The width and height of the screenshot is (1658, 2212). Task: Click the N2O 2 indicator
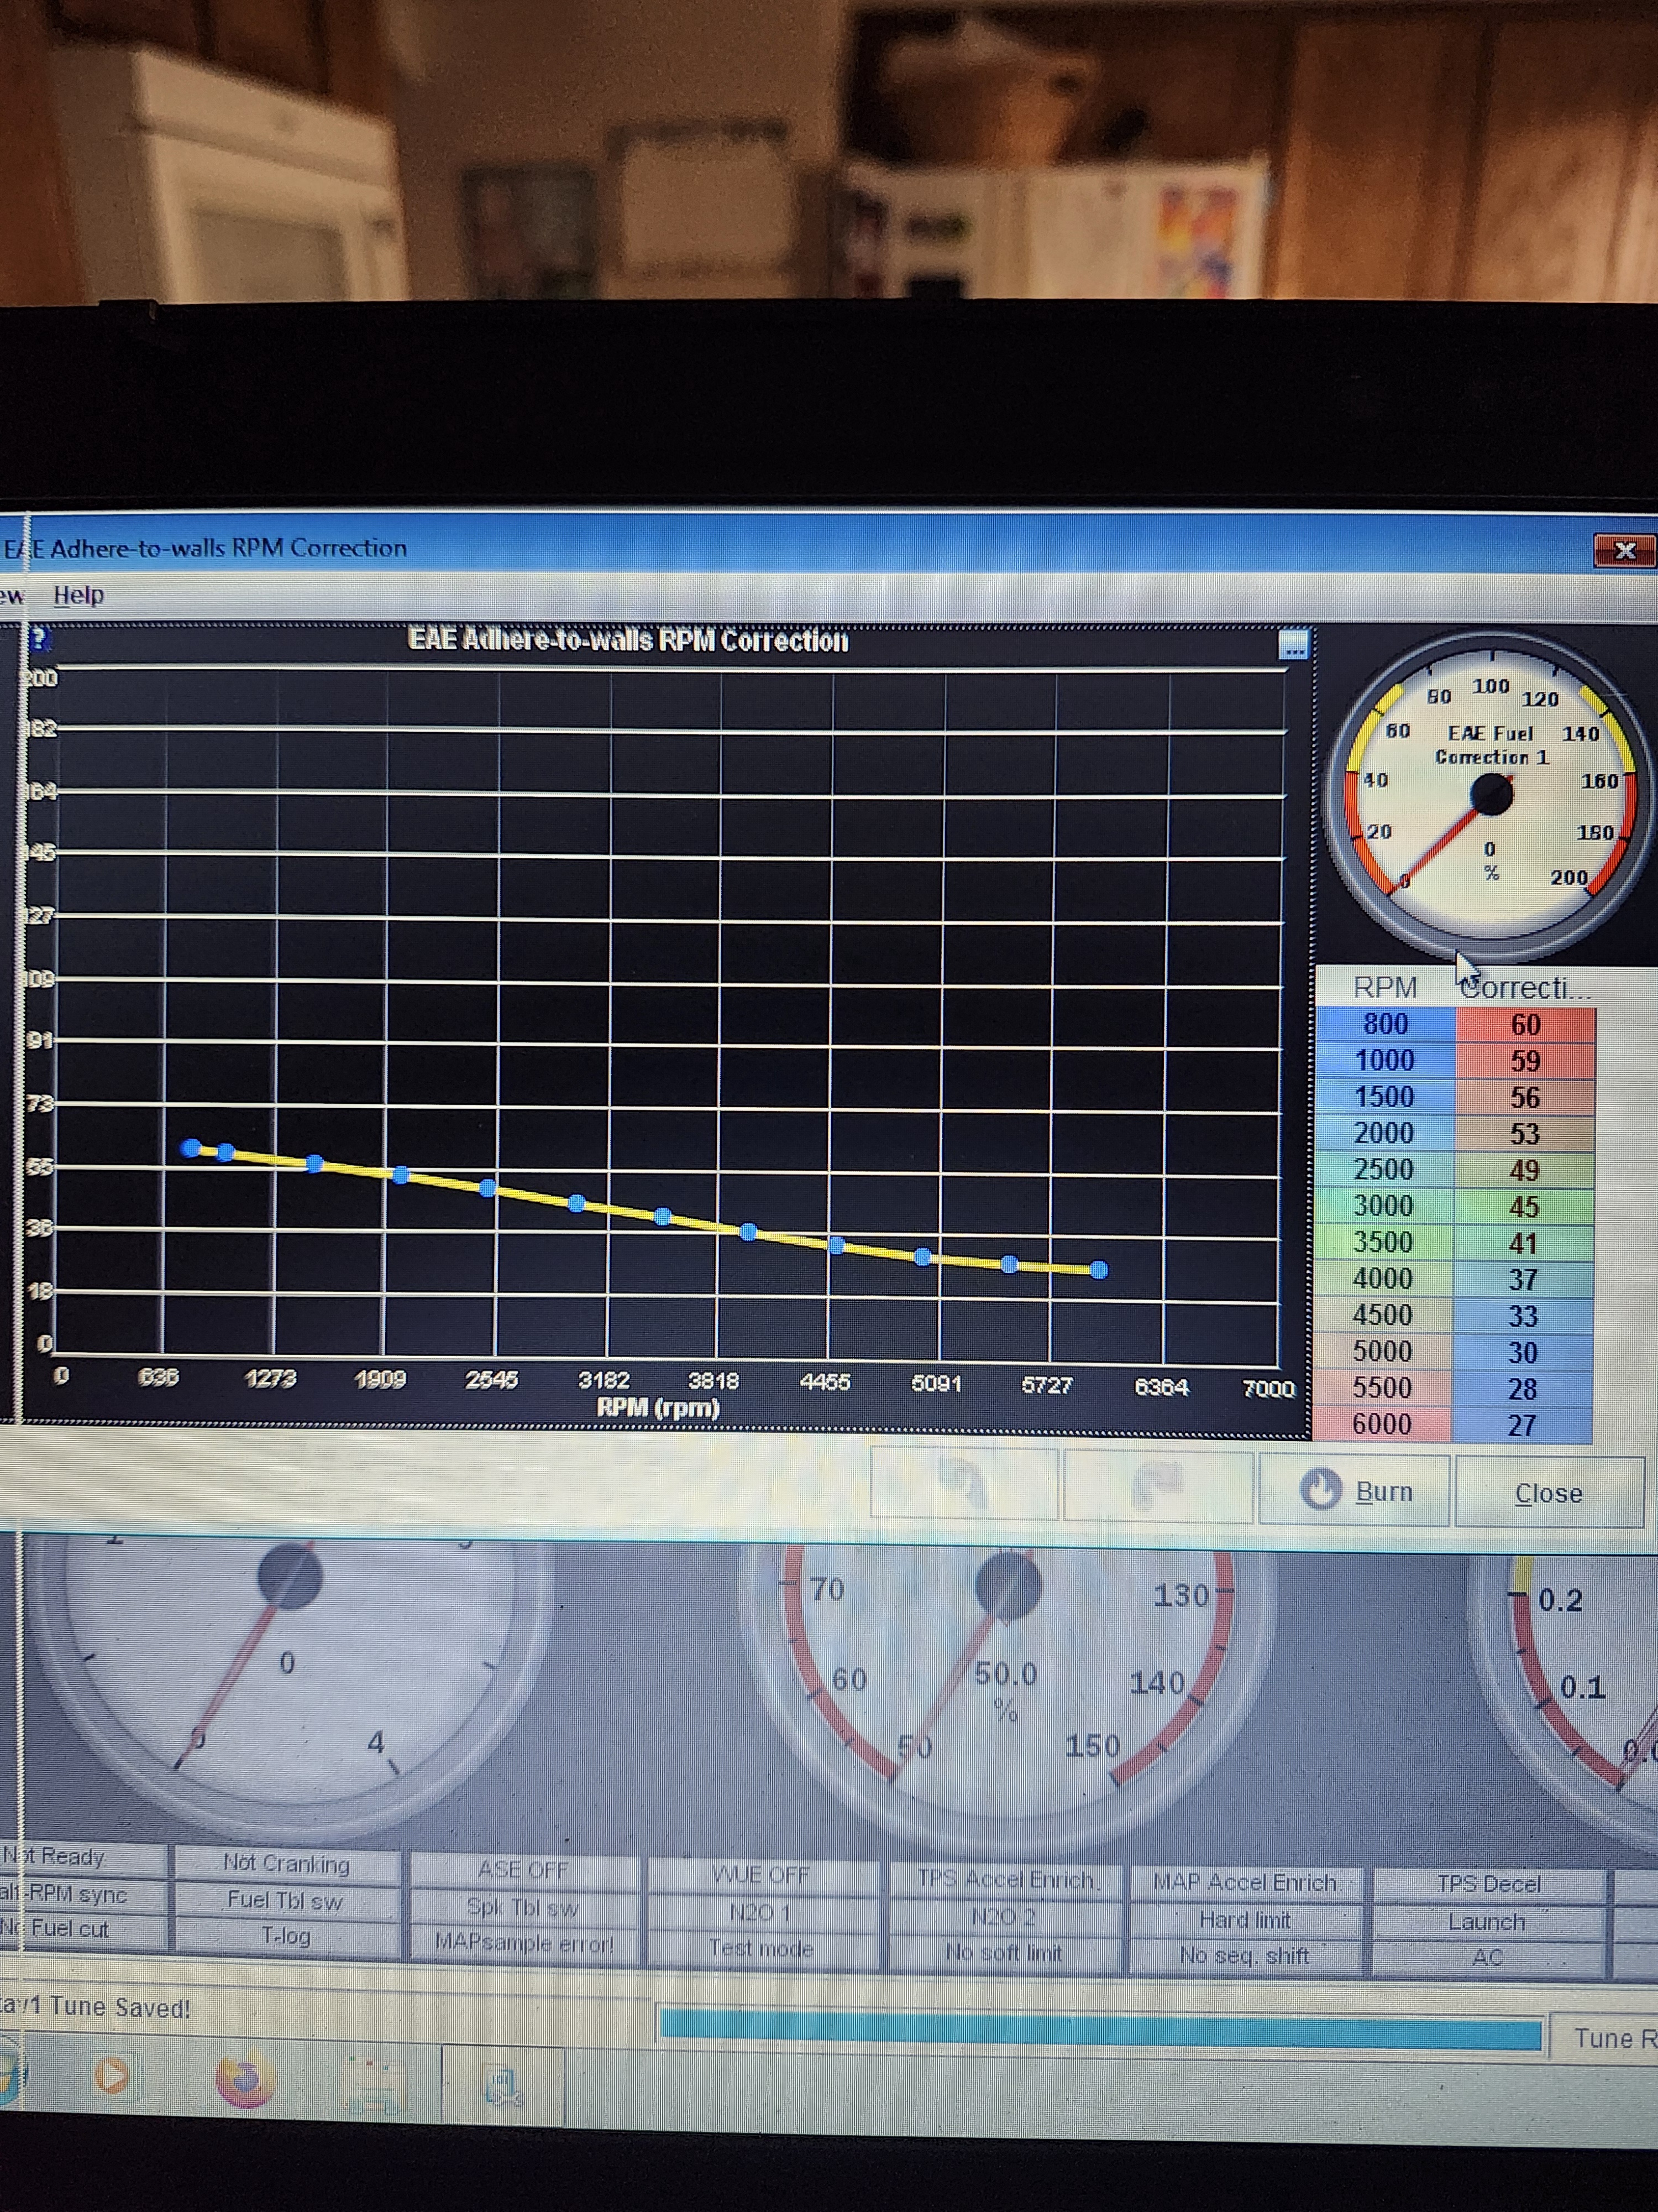click(x=1004, y=1916)
